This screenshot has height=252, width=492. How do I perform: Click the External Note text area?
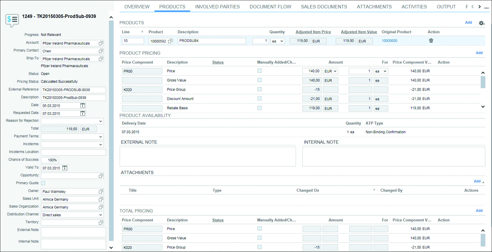(x=208, y=157)
